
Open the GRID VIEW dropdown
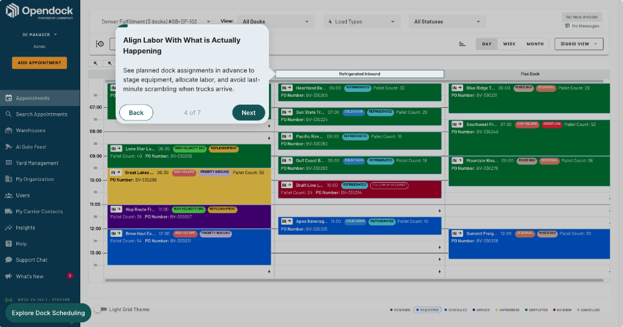[x=579, y=44]
